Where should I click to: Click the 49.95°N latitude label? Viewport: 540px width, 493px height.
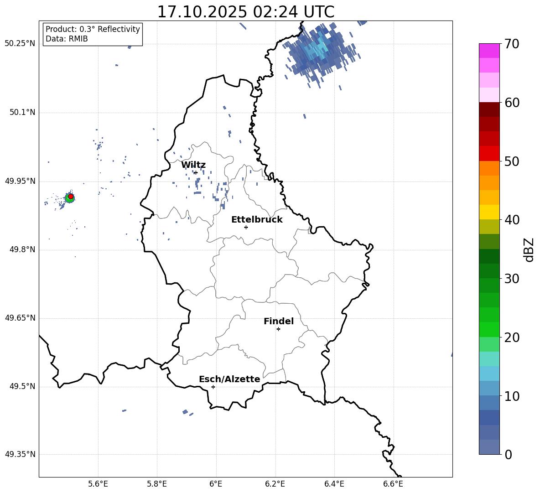coord(20,181)
